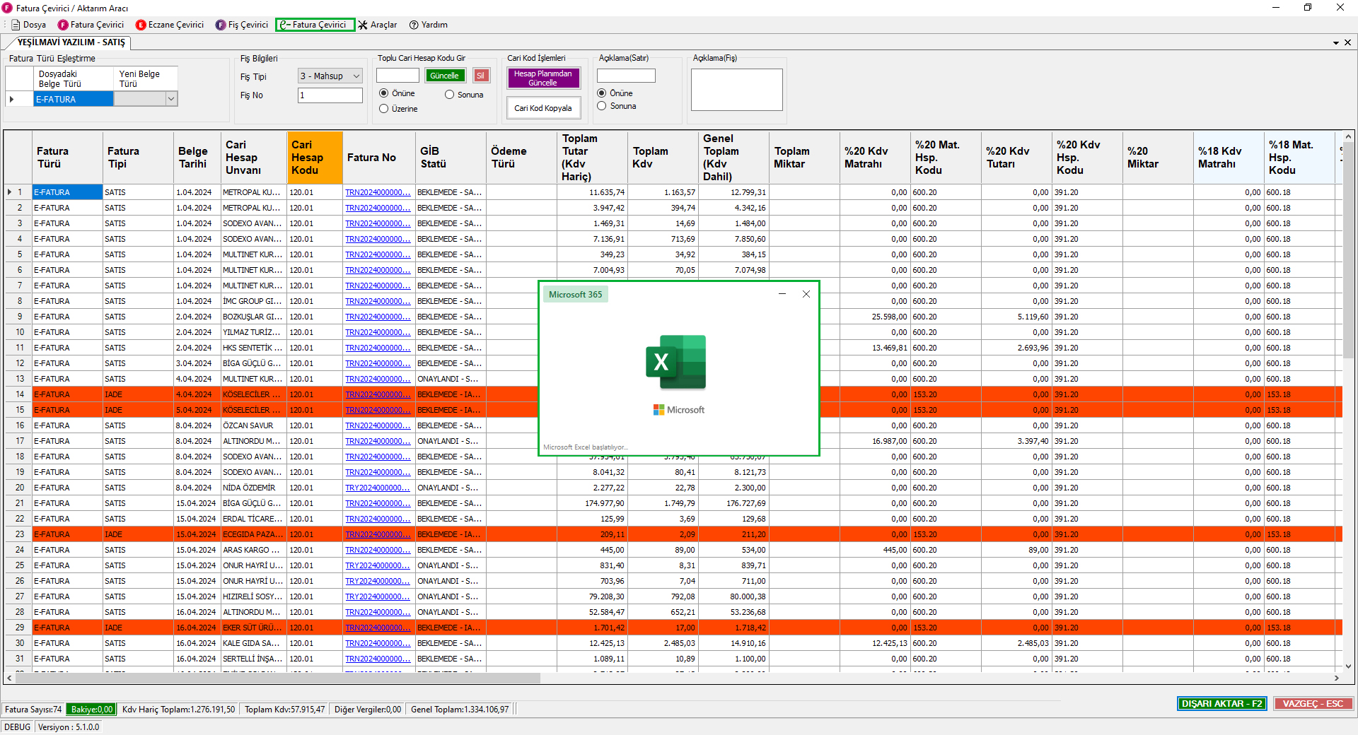Click the red Eczane Çevirici icon
The image size is (1358, 735).
141,25
